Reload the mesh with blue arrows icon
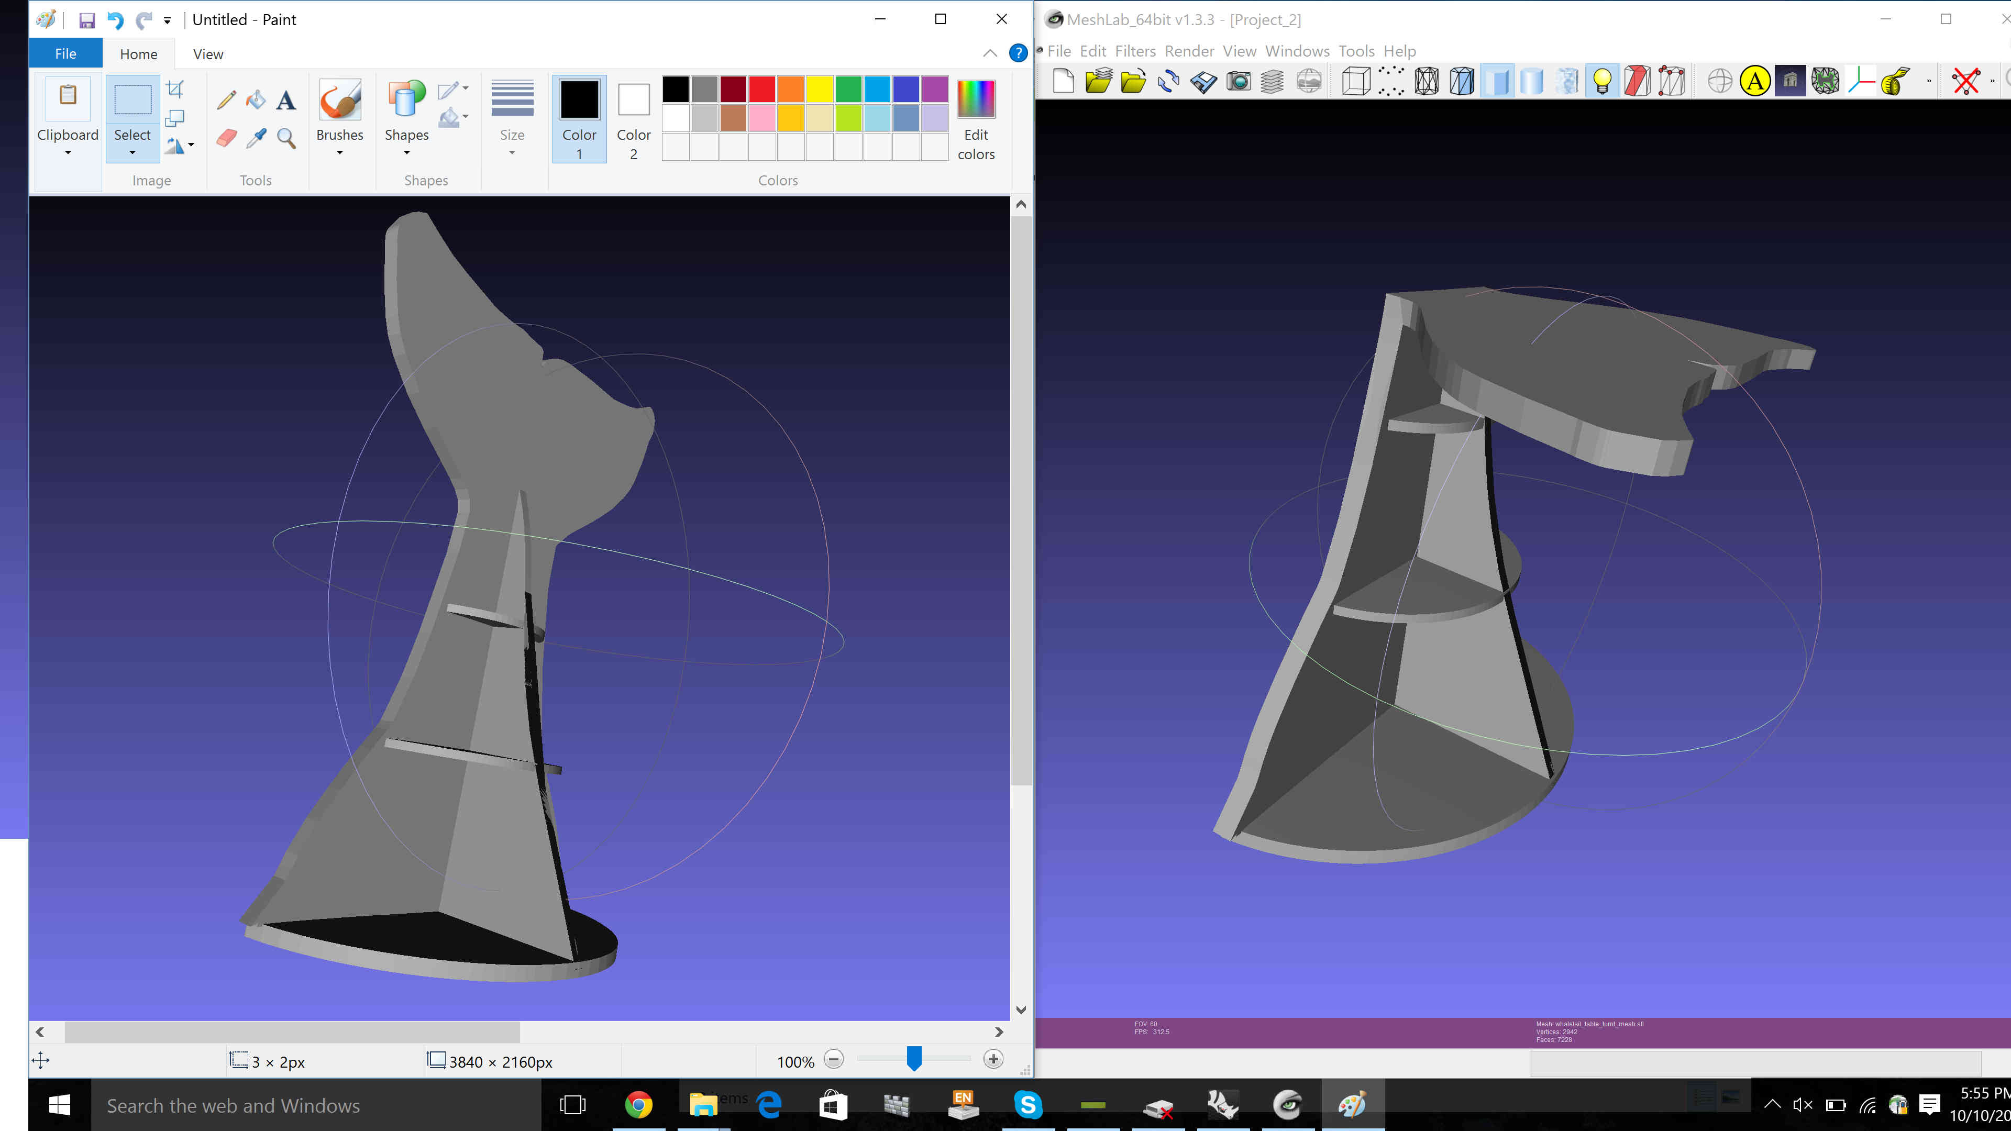Screen dimensions: 2011x1131 point(1169,81)
